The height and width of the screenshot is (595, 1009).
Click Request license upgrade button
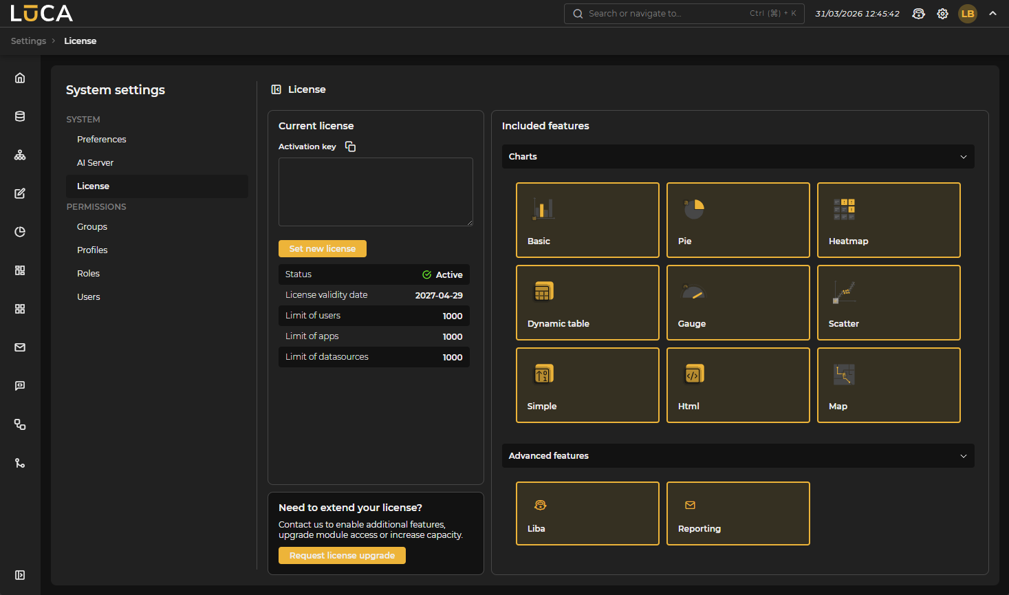tap(342, 556)
